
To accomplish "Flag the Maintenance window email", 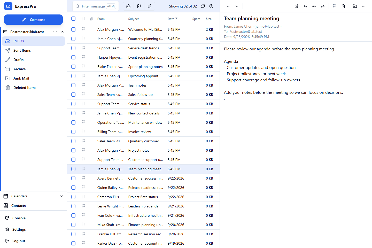I will click(x=83, y=122).
